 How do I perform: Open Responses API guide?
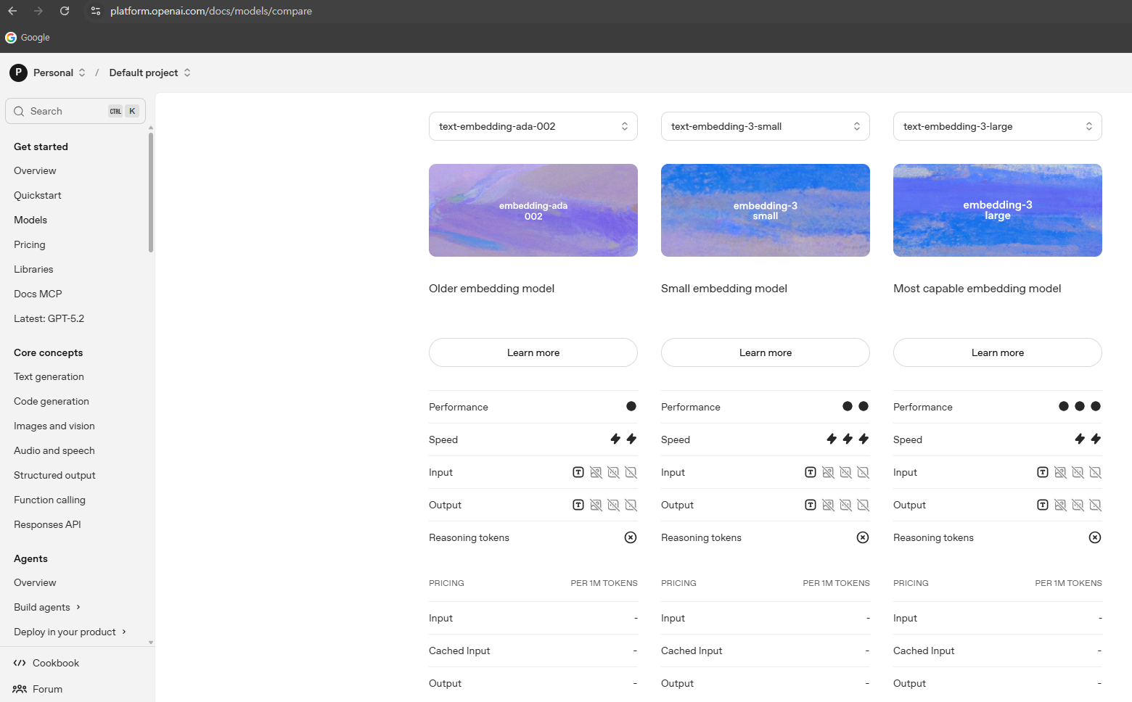tap(47, 524)
